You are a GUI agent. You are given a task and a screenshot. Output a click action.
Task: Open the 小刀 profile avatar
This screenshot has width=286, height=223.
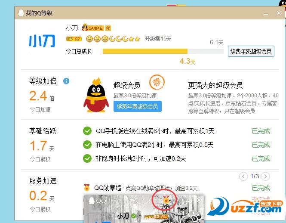(42, 40)
